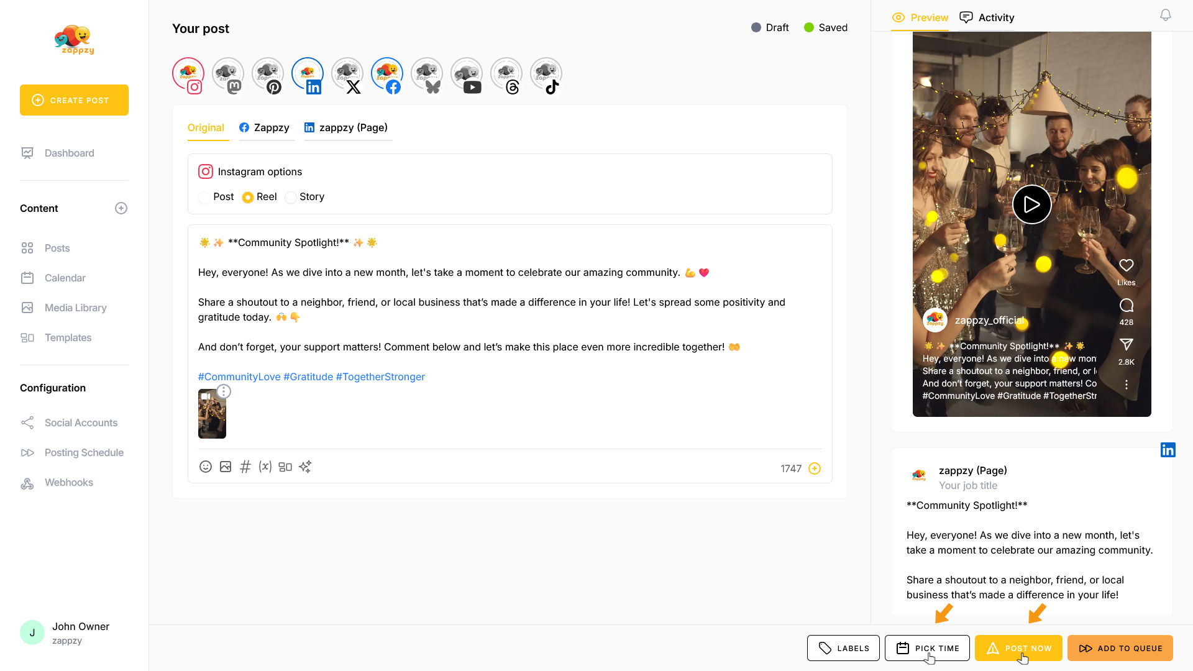
Task: Open Posting Schedule in sidebar
Action: point(84,452)
